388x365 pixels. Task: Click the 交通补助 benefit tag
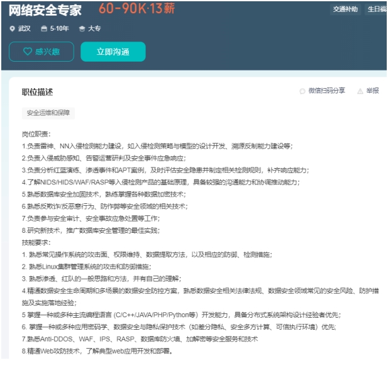(345, 9)
